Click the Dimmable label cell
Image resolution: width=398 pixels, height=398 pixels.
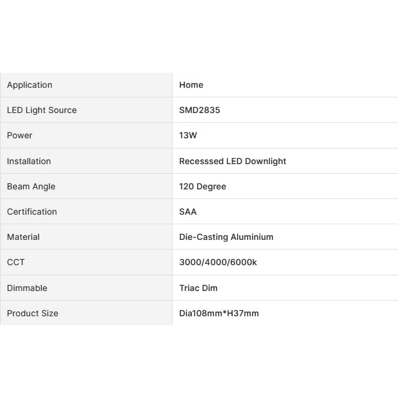(x=86, y=288)
